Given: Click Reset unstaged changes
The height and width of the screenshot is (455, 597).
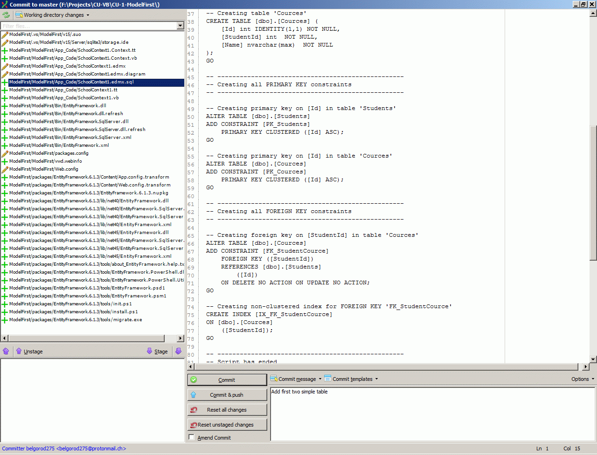Looking at the screenshot, I should tap(227, 425).
